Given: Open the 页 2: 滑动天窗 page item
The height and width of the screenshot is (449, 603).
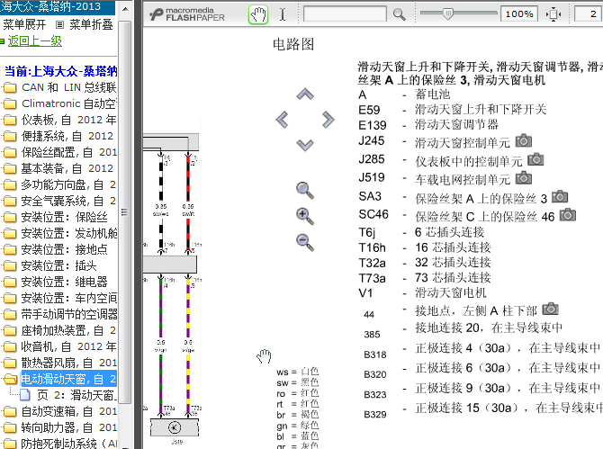Looking at the screenshot, I should click(68, 395).
